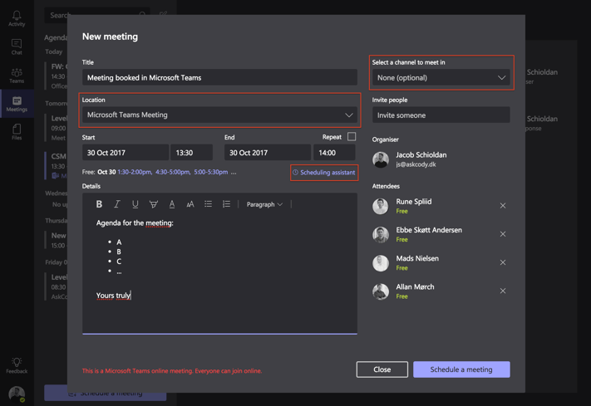591x406 pixels.
Task: Open the user profile avatar at bottom left
Action: click(17, 394)
